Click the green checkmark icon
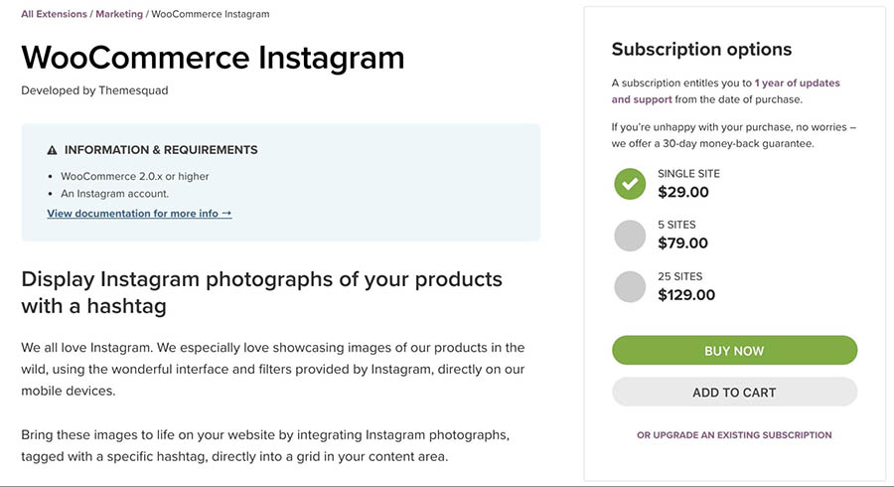 [630, 184]
